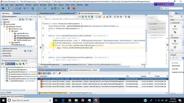Click the magnifier search icon in Structure panel
Screen dimensions: 184x103
click(27, 64)
